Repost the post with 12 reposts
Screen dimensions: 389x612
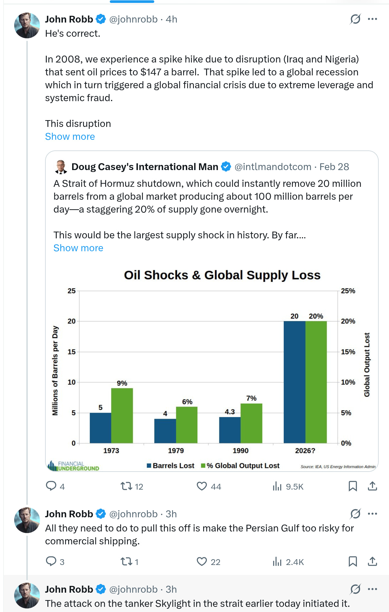point(126,486)
